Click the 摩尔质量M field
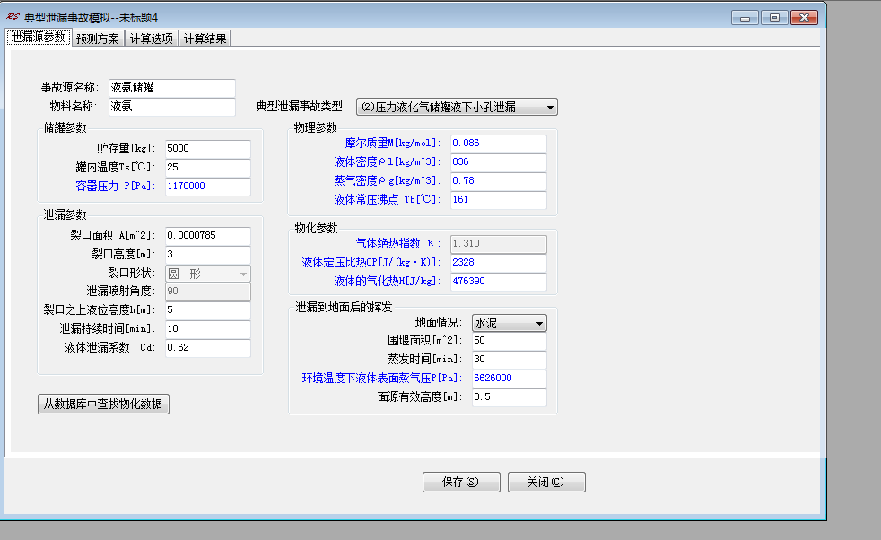This screenshot has width=881, height=540. tap(499, 144)
